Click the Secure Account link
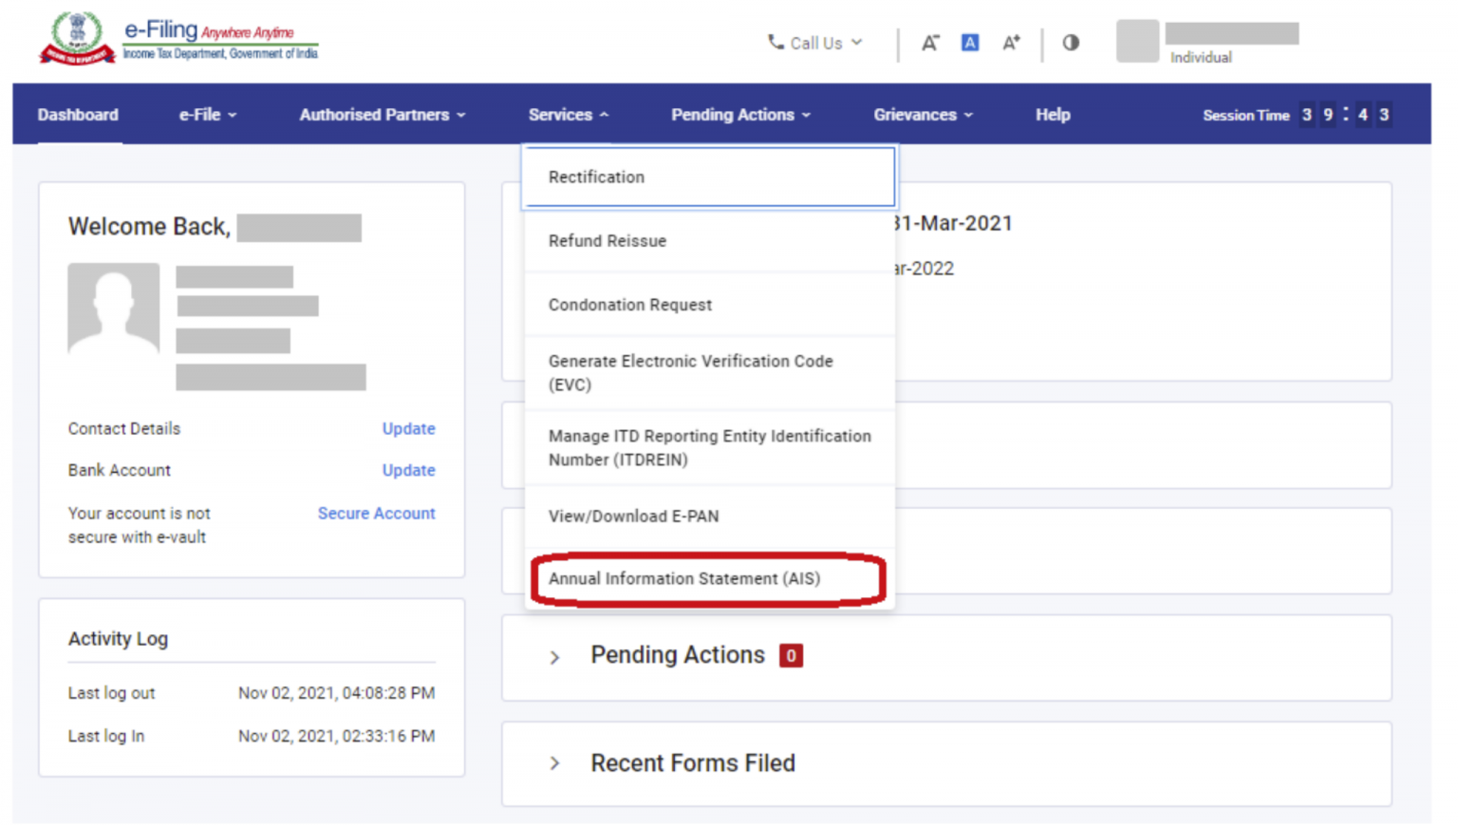This screenshot has width=1458, height=825. (x=376, y=514)
